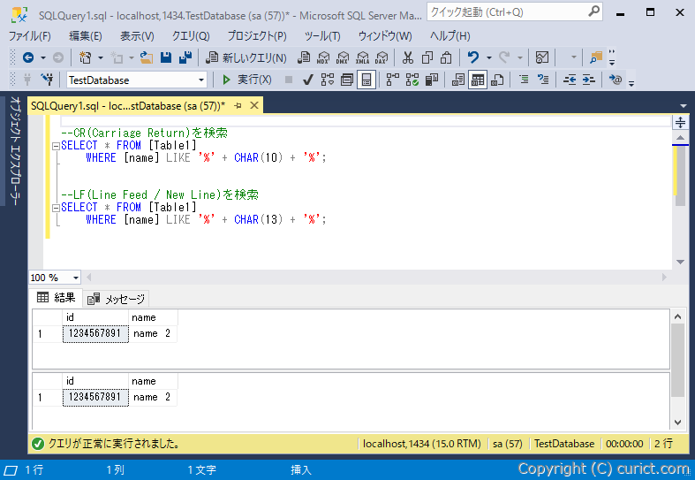Switch to Results to Grid mode
The height and width of the screenshot is (480, 695).
(x=478, y=80)
